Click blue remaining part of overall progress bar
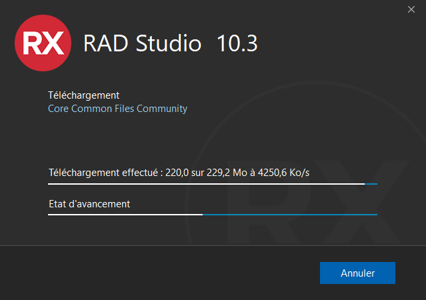 click(x=290, y=215)
